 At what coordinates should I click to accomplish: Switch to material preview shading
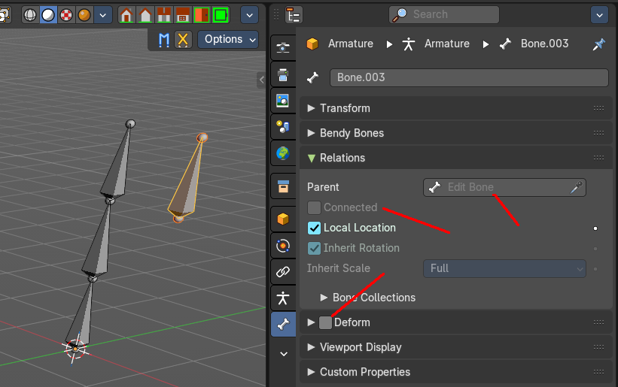66,15
